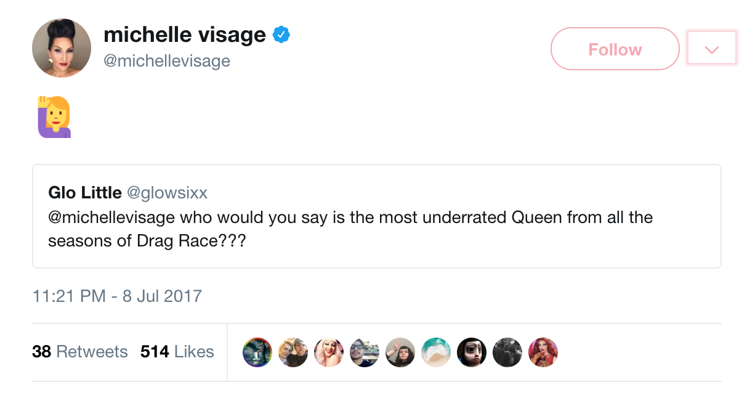The width and height of the screenshot is (755, 398).
Task: Open the grey @michellevisage handle under the name
Action: (167, 61)
